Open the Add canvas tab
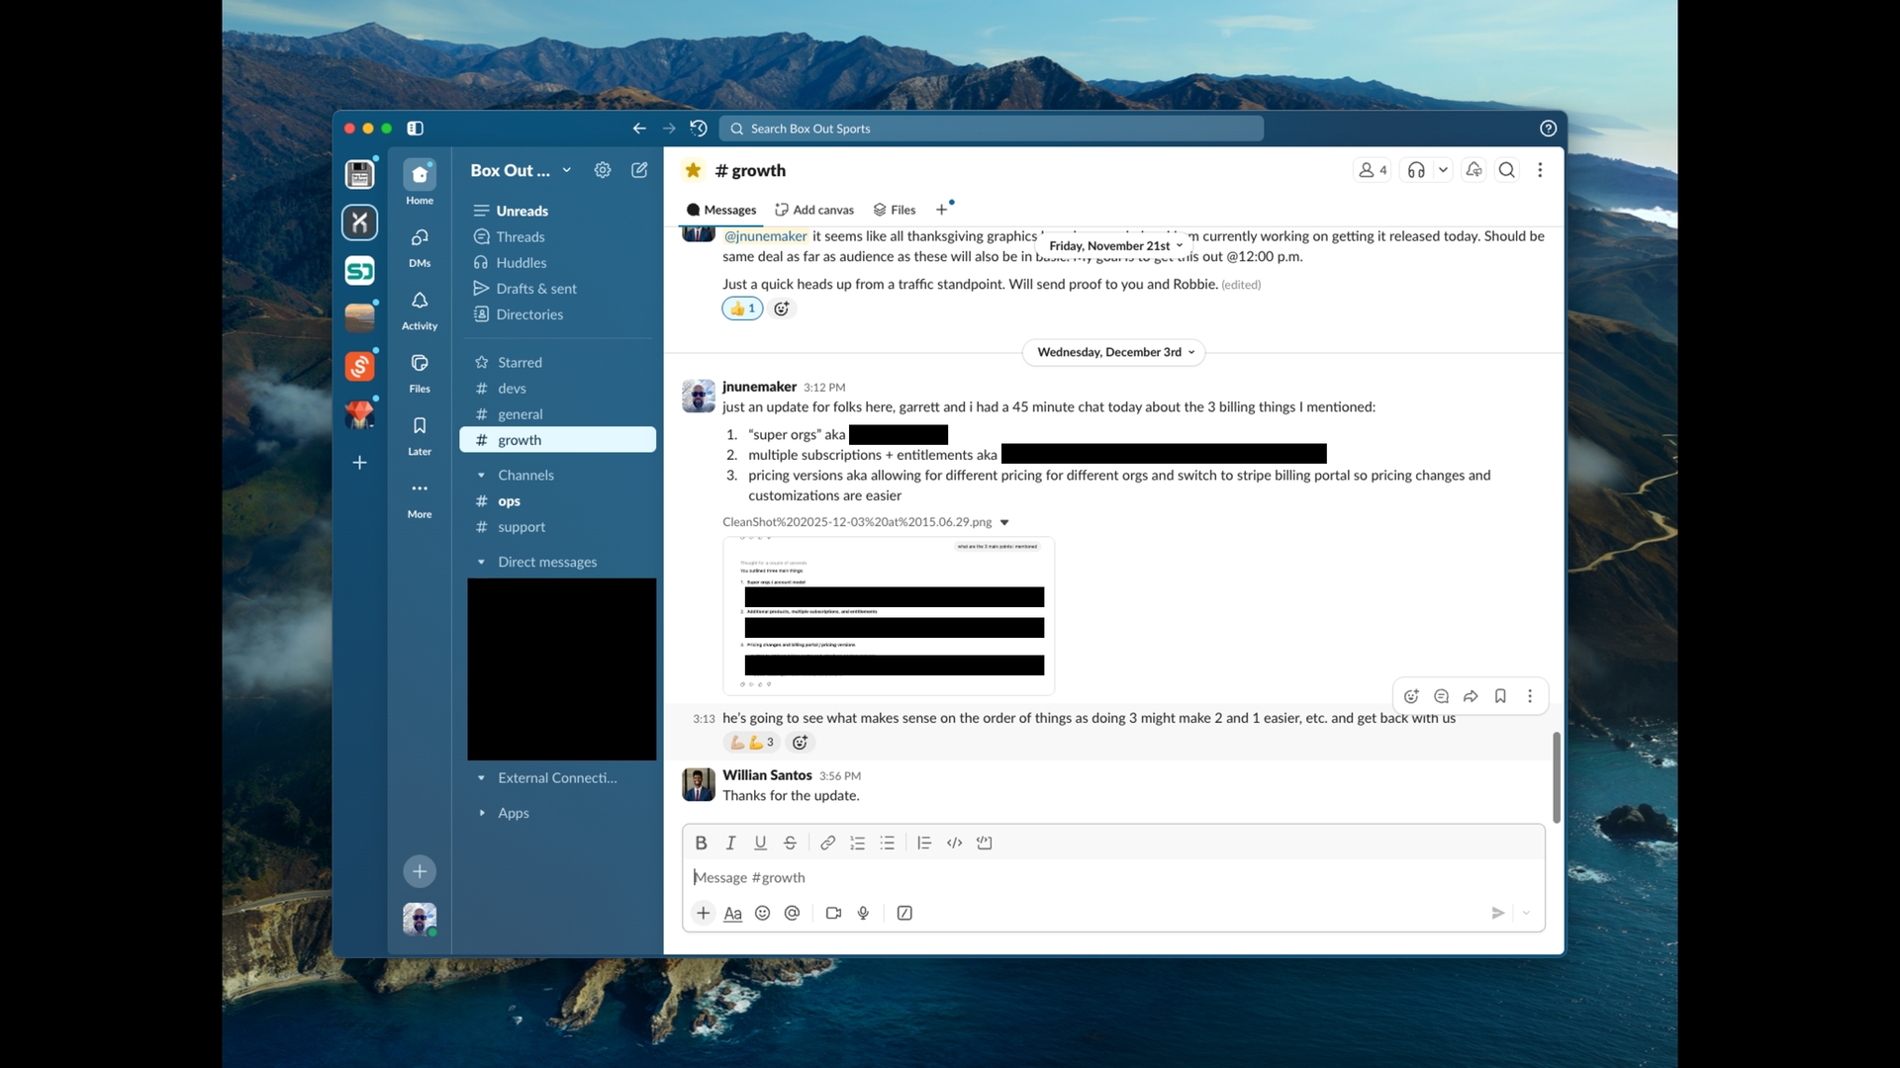This screenshot has width=1900, height=1068. [814, 210]
